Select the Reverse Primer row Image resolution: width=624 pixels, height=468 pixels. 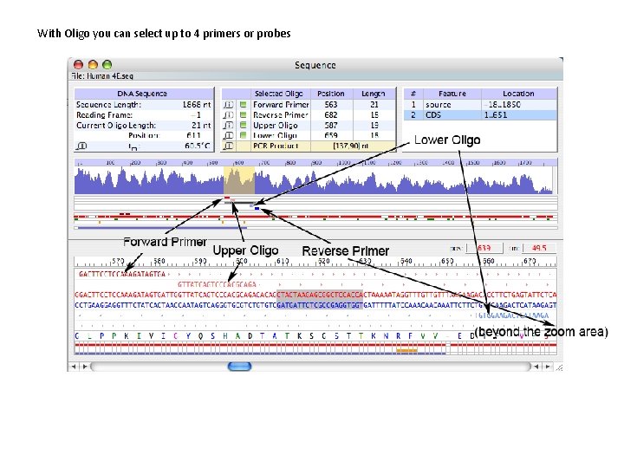[309, 115]
